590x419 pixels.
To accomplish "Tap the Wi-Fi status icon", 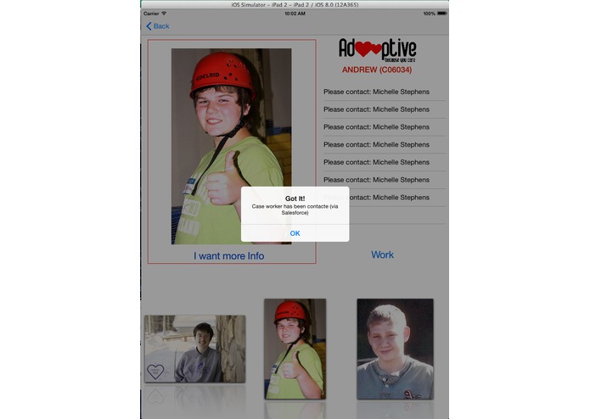I will point(164,14).
